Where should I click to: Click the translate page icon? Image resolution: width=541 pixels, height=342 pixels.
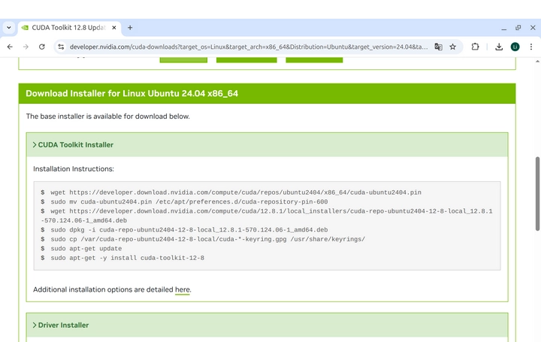(x=438, y=47)
